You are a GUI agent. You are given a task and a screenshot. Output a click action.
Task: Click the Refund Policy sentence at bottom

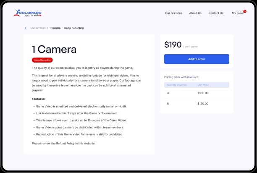[x=63, y=144]
